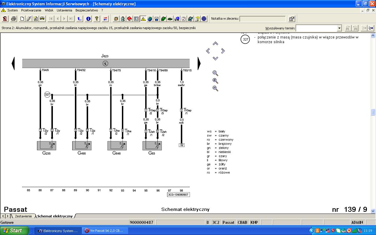The width and height of the screenshot is (376, 235).
Task: Open the Przetwarzanie menu
Action: (31, 10)
